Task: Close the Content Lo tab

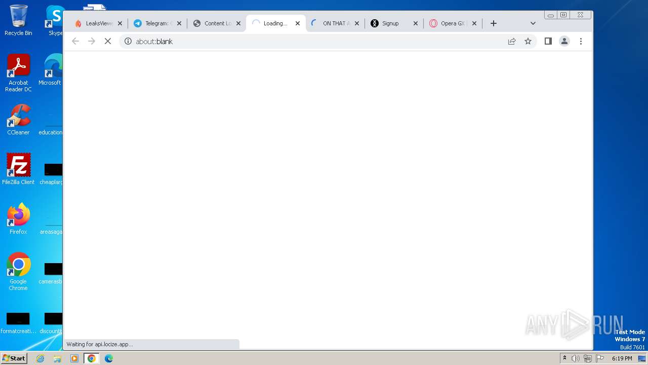Action: tap(238, 23)
